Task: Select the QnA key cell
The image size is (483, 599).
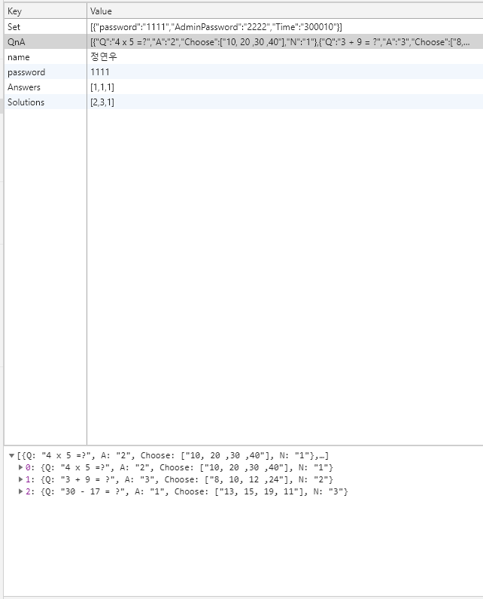Action: tap(17, 42)
